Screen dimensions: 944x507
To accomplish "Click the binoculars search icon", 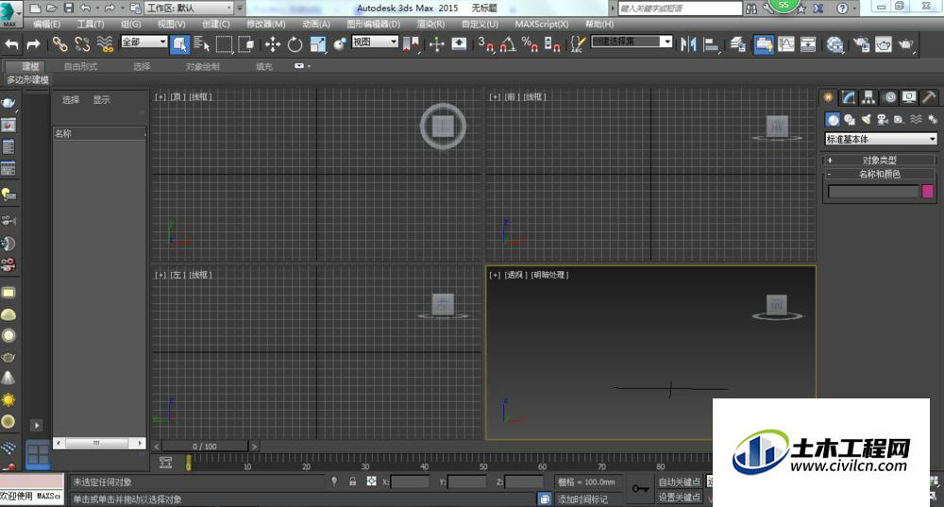I will (751, 8).
